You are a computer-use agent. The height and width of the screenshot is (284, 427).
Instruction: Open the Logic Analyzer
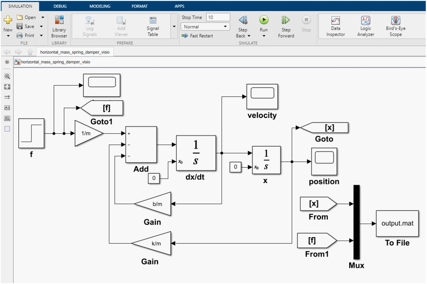coord(366,26)
